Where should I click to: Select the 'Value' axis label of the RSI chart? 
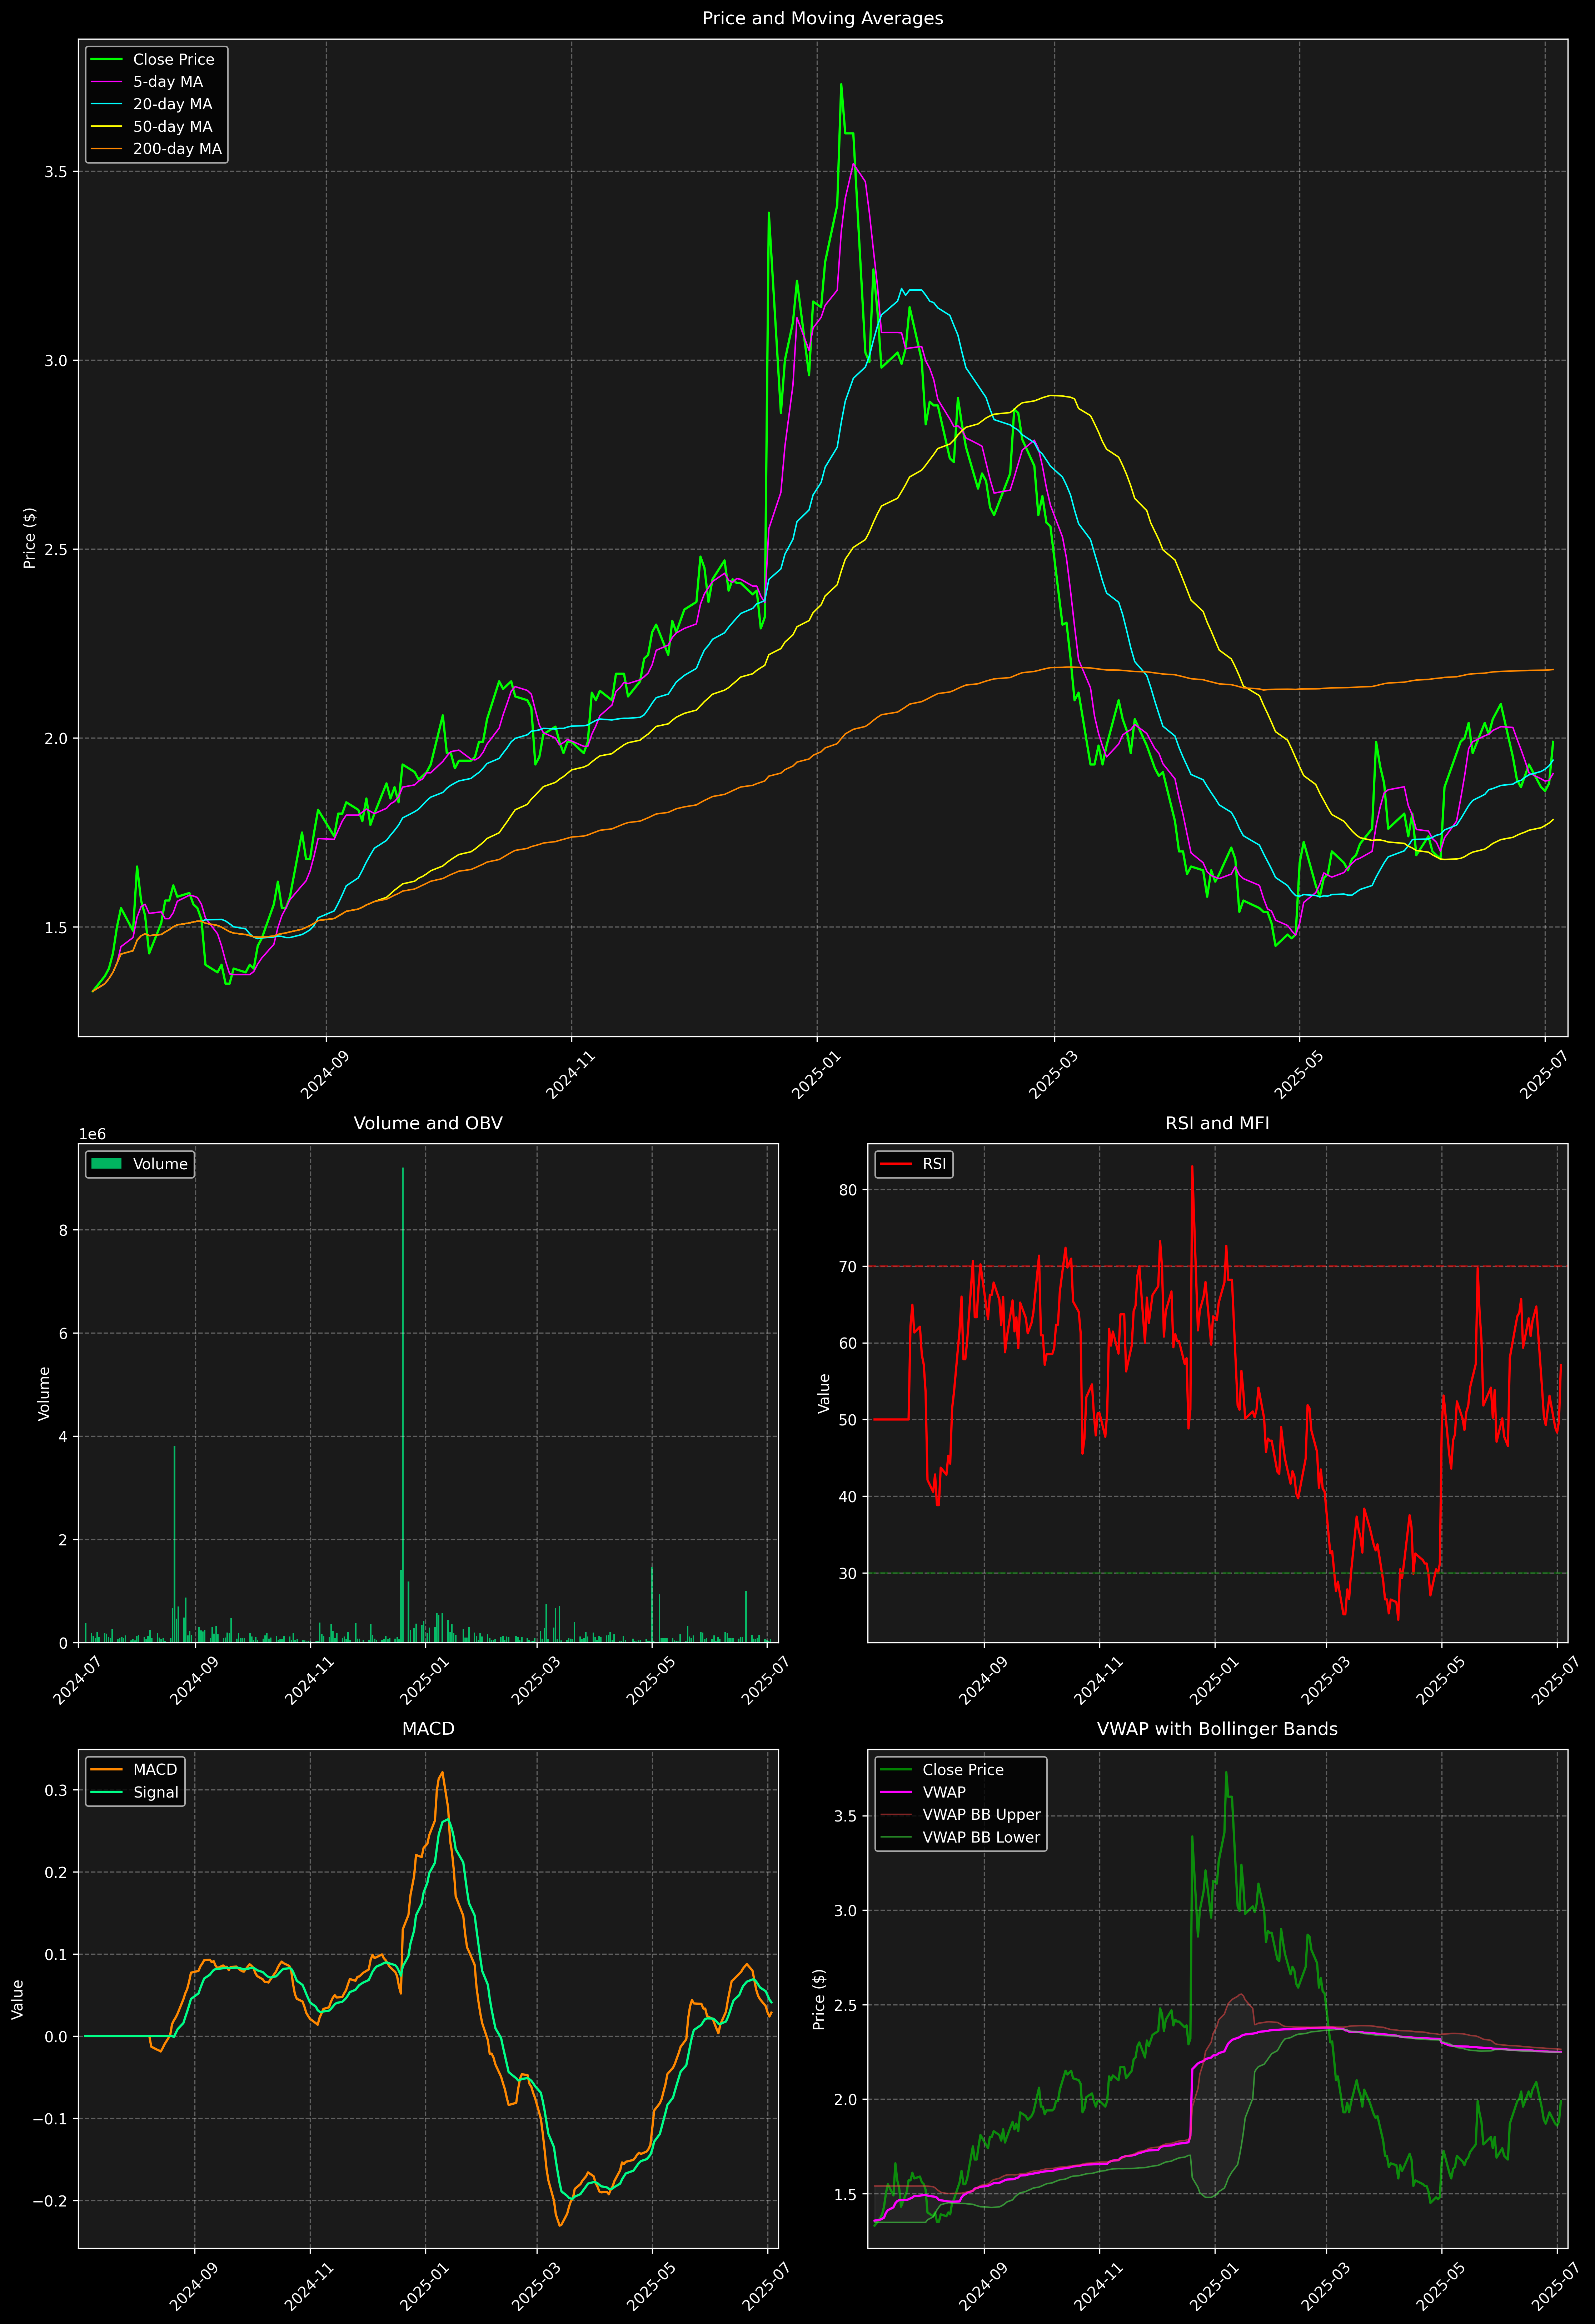(x=824, y=1393)
